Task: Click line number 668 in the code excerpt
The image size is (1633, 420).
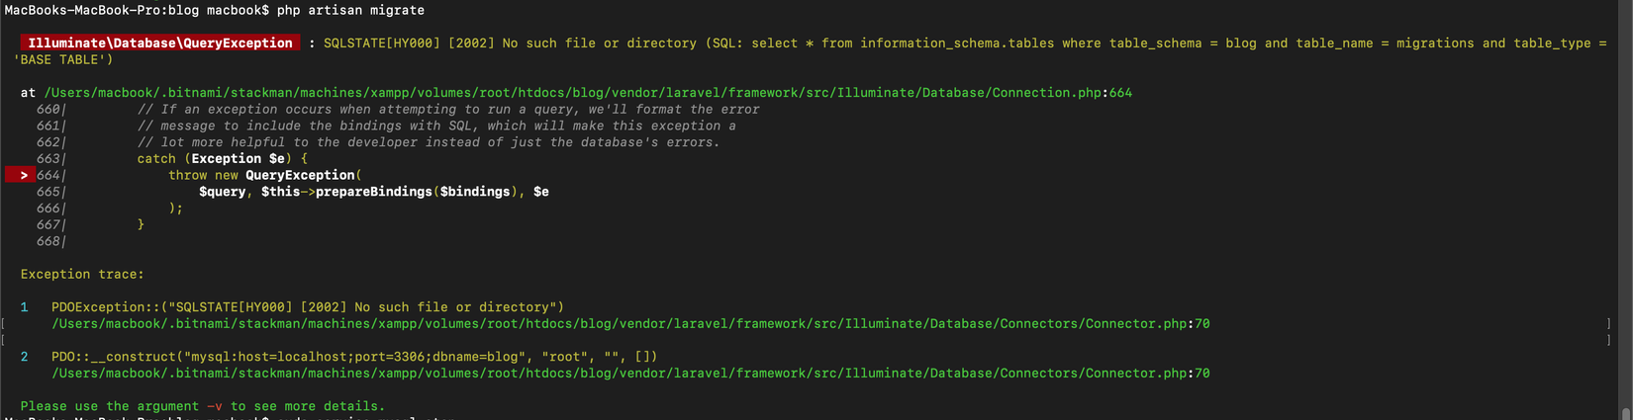Action: point(48,241)
